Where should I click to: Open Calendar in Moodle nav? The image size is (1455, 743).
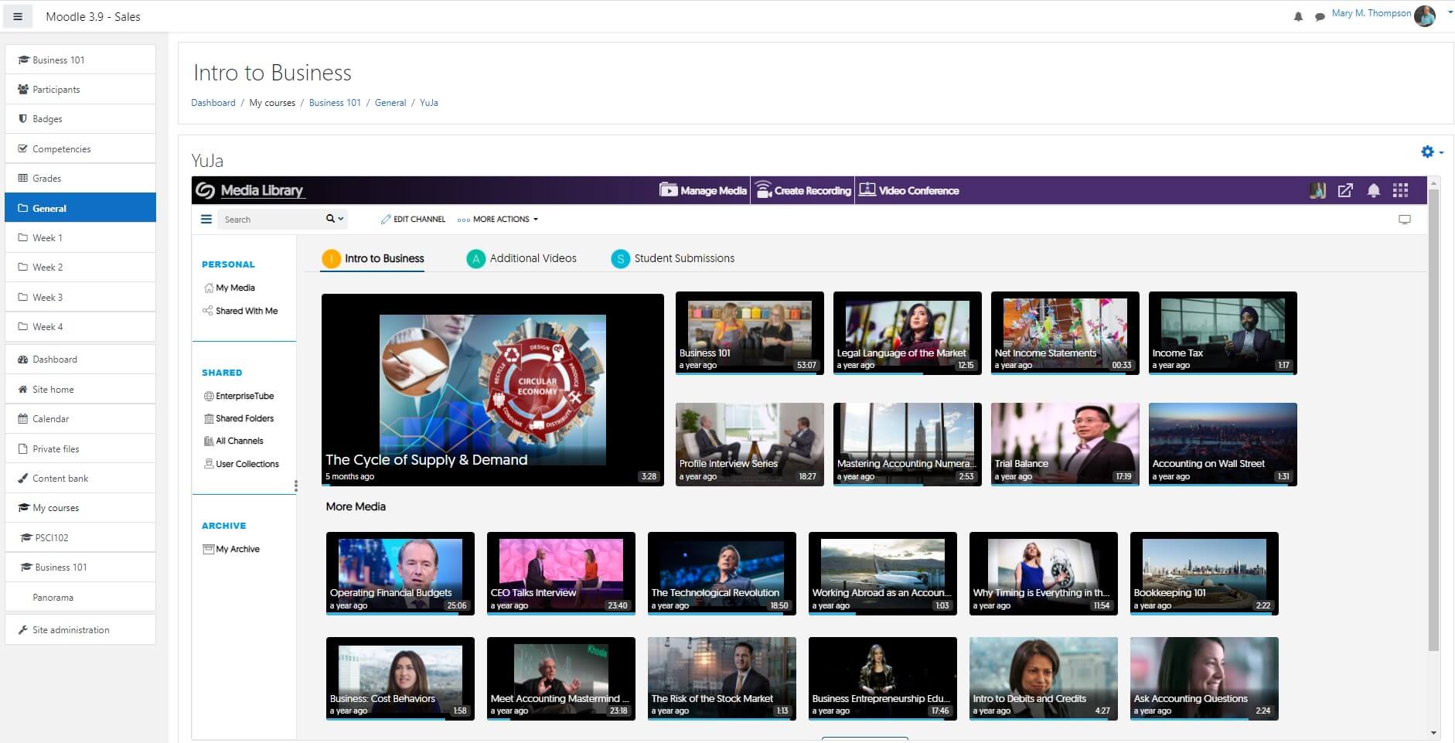point(80,419)
